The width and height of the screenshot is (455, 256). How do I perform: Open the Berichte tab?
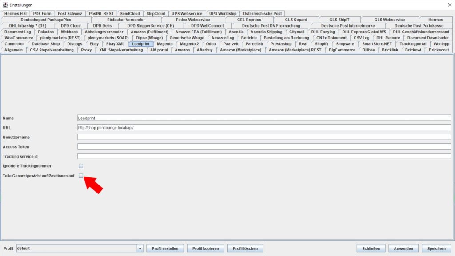(x=249, y=38)
